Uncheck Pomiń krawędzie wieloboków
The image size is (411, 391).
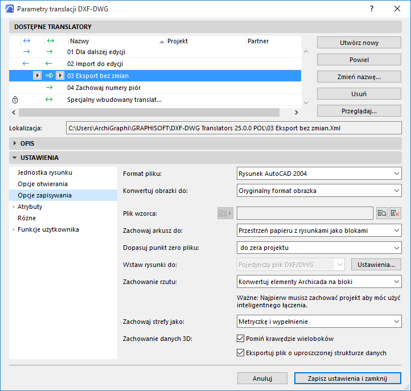240,339
